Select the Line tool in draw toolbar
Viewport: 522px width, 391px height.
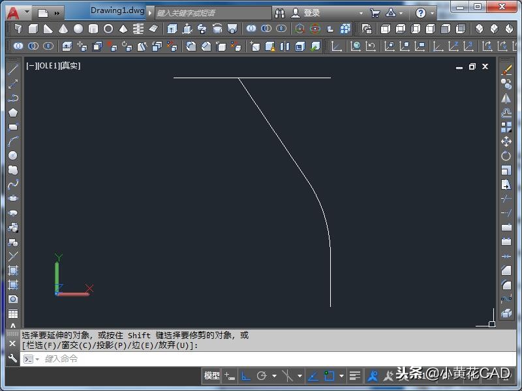[x=13, y=69]
